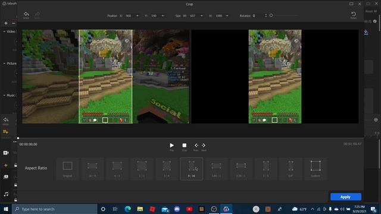Screen dimensions: 381x214
Task: Open File Explorer from the taskbar
Action: point(140,209)
